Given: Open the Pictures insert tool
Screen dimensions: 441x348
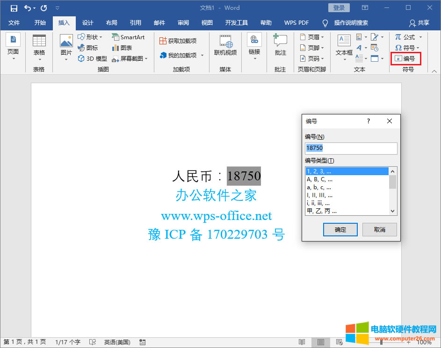Looking at the screenshot, I should (66, 47).
